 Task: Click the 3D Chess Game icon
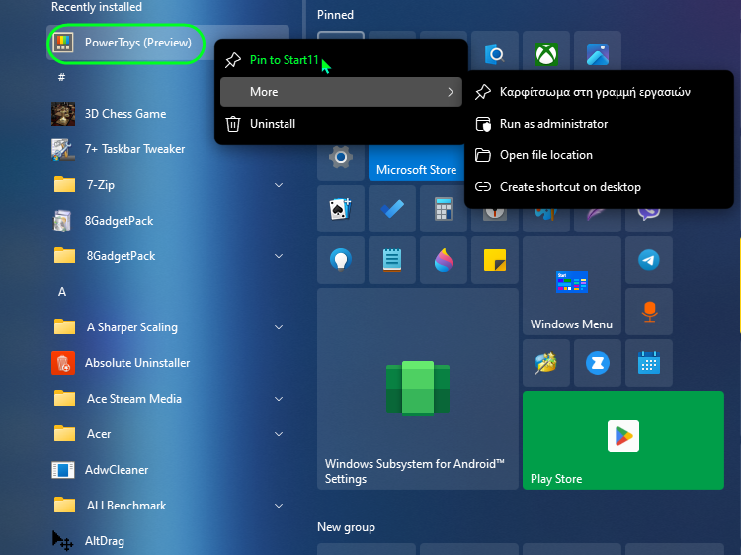click(x=64, y=114)
